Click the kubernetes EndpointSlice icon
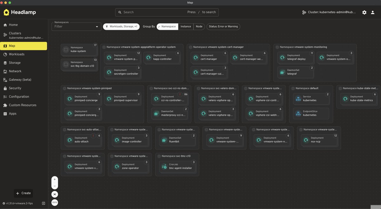 [298, 113]
